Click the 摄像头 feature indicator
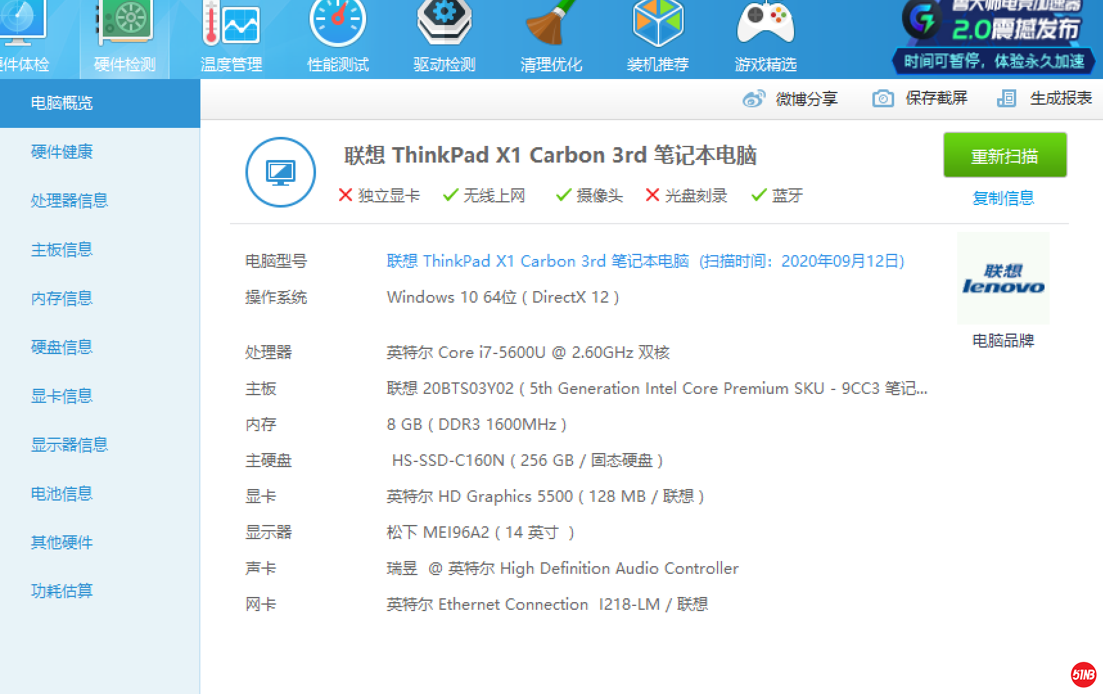Screen dimensions: 1103x694 590,195
